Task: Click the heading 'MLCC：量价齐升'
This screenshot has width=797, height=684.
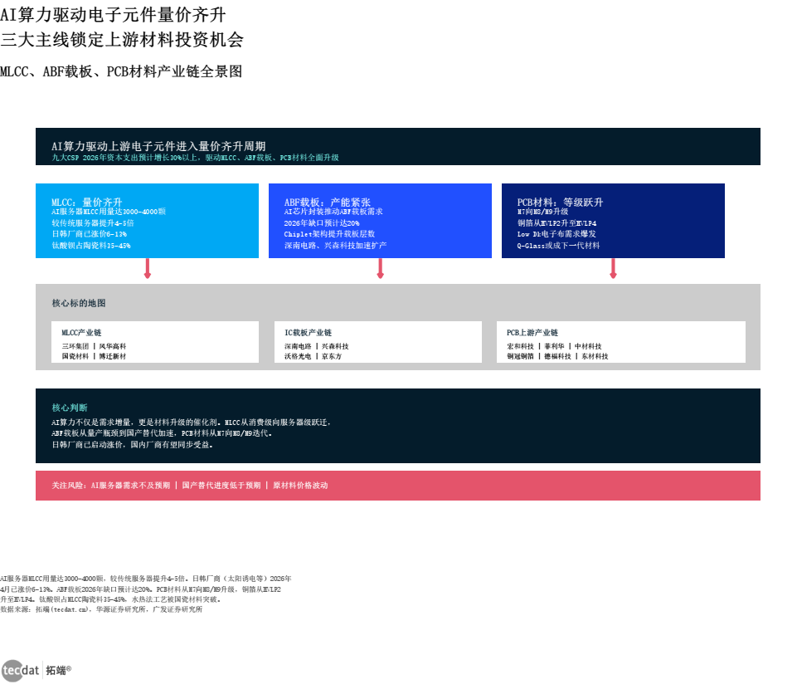Action: [x=86, y=202]
